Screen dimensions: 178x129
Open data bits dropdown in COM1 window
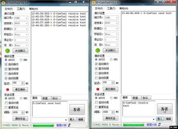[x=21, y=29]
